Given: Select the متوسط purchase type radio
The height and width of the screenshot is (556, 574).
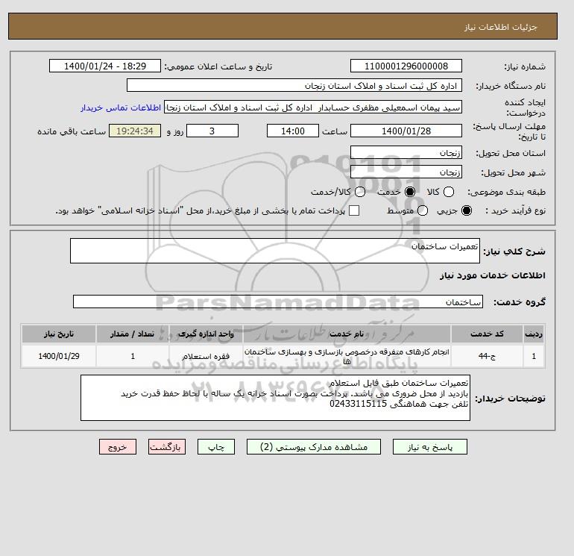Looking at the screenshot, I should 423,210.
